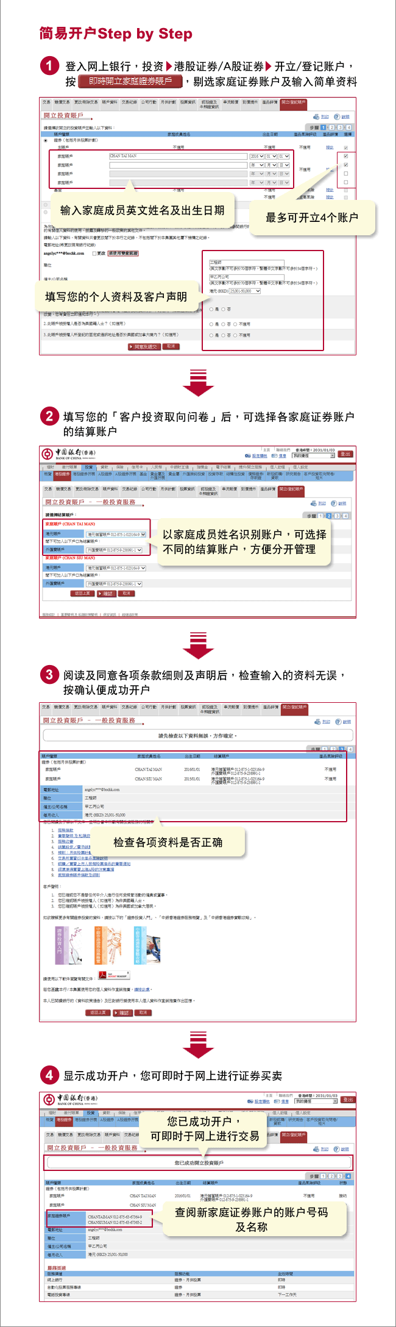The image size is (396, 1327).
Task: Open the 投資 tab in step 2 navigation
Action: [89, 467]
